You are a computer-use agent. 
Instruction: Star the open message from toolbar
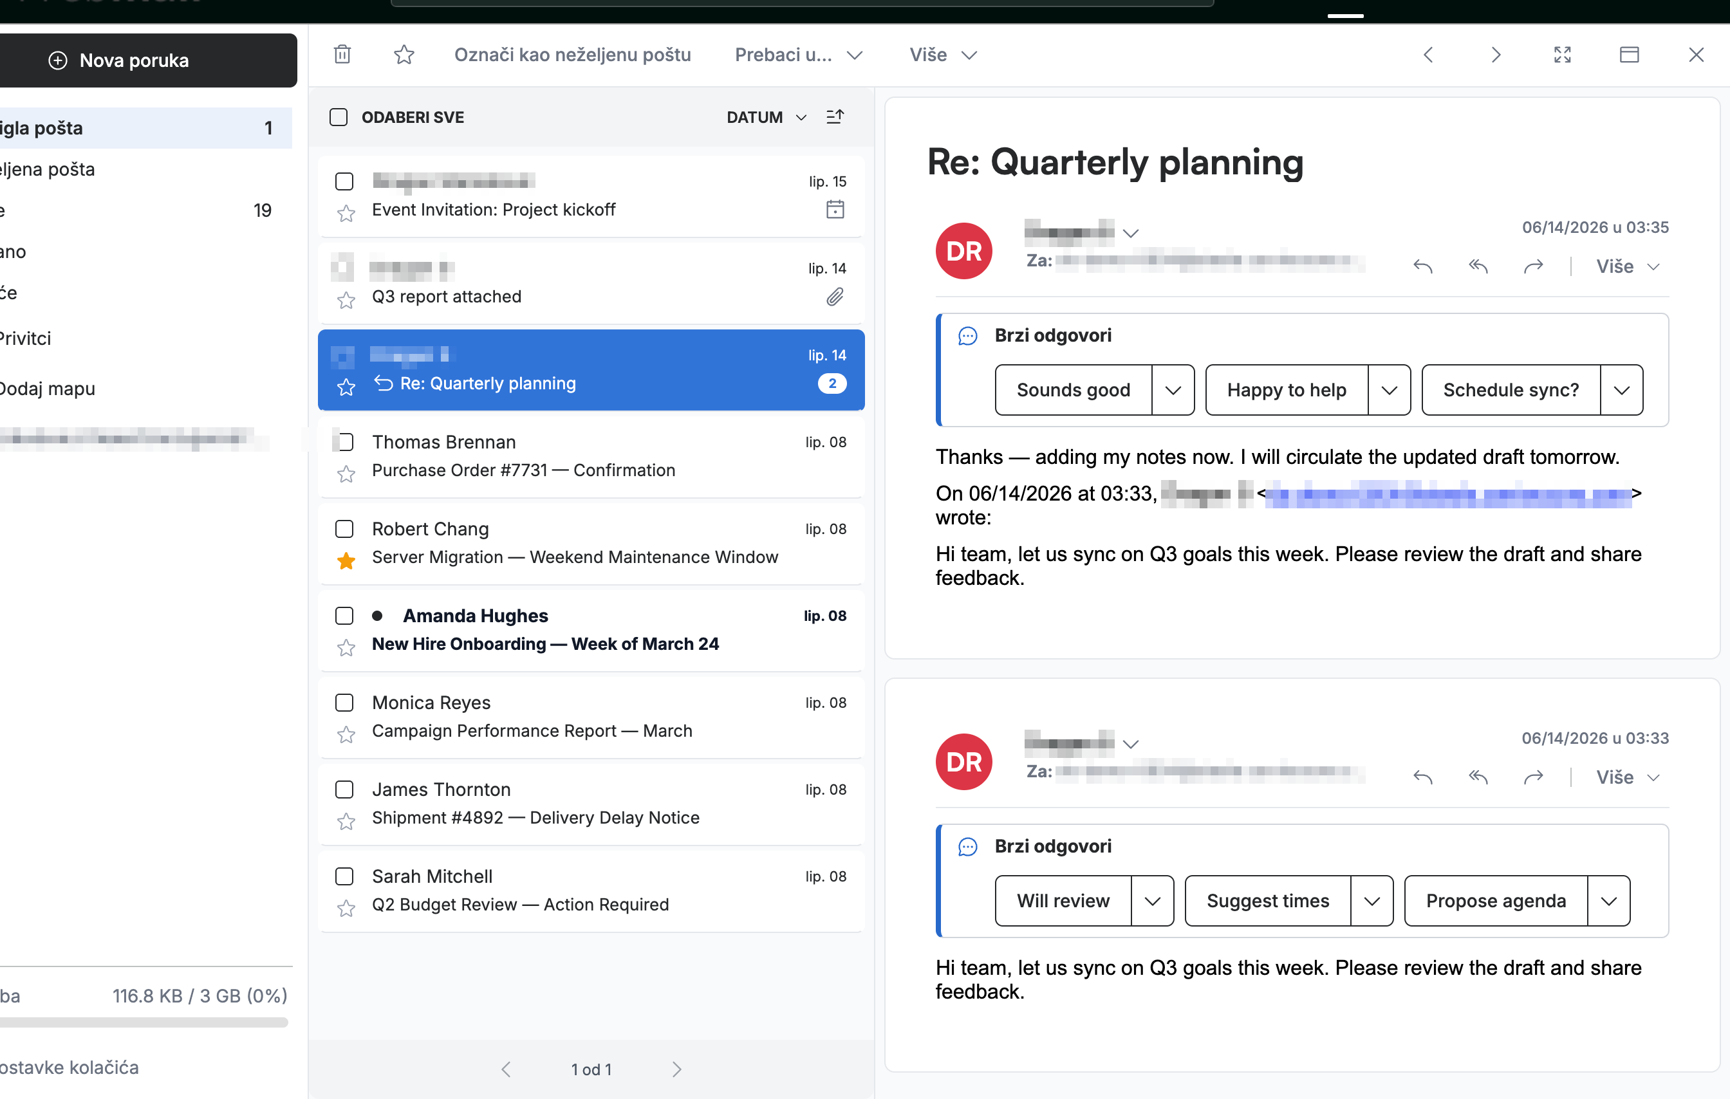click(404, 55)
